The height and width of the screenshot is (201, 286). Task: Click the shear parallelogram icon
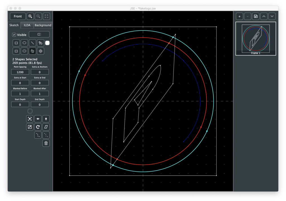(x=46, y=127)
